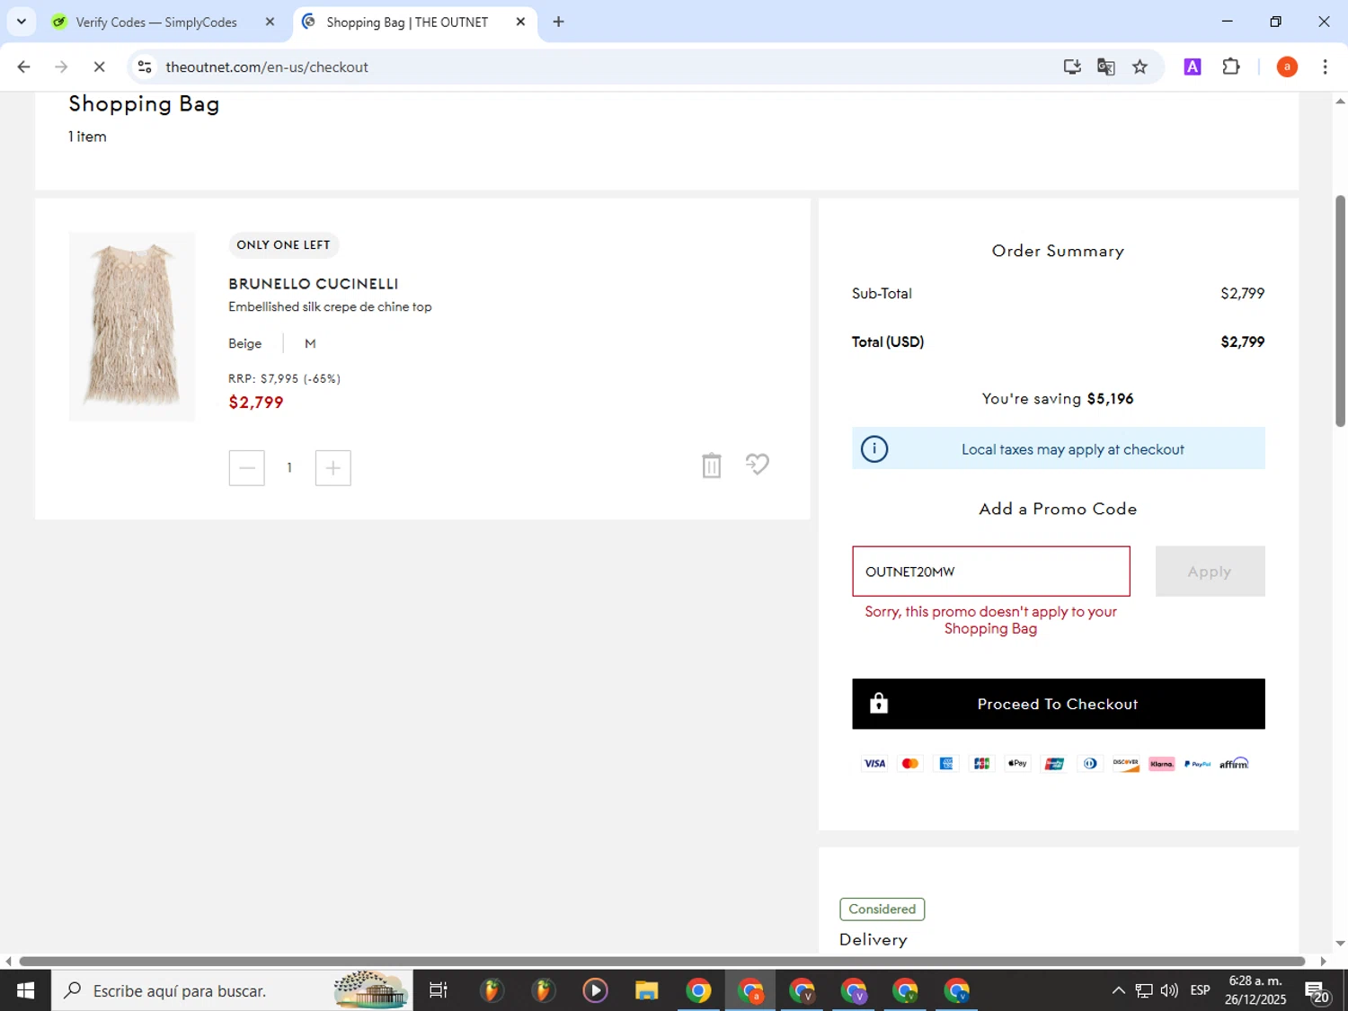Click the Klarna payment icon

pos(1161,763)
